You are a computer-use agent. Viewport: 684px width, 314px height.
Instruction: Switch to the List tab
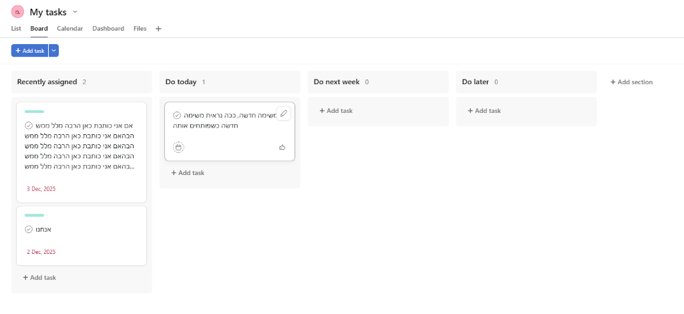click(x=16, y=28)
